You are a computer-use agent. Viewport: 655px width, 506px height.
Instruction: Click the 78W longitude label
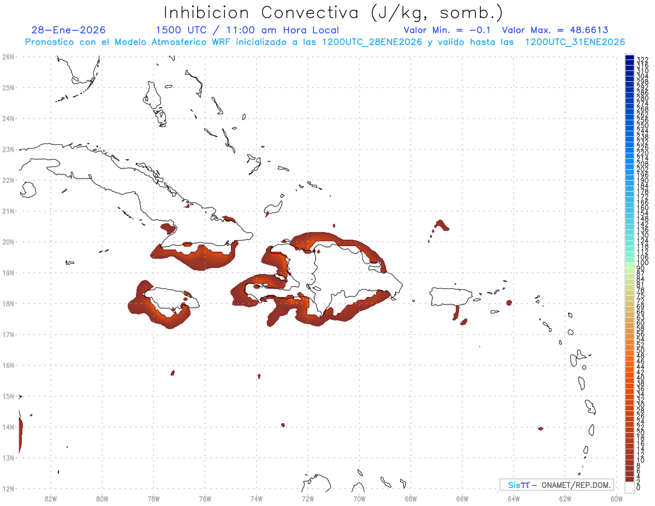(153, 498)
